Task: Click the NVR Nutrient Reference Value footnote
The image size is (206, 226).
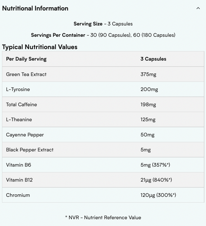Action: coord(103,218)
